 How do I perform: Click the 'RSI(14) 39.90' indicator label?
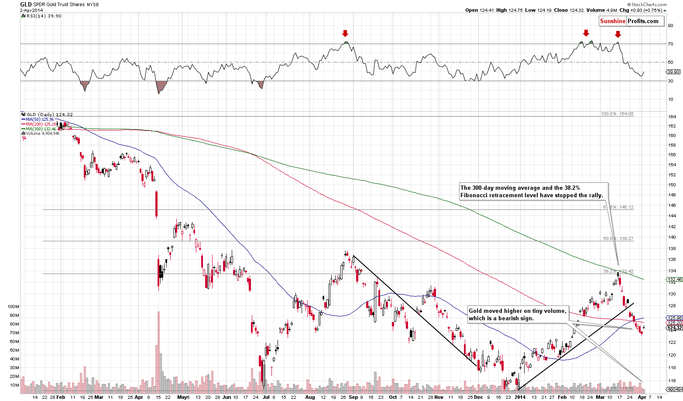44,16
